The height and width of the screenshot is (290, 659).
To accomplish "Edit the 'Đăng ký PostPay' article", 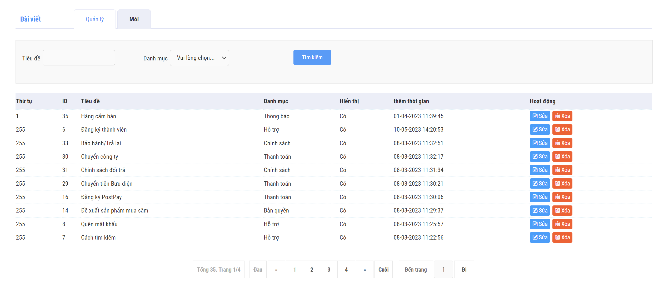I will coord(540,197).
